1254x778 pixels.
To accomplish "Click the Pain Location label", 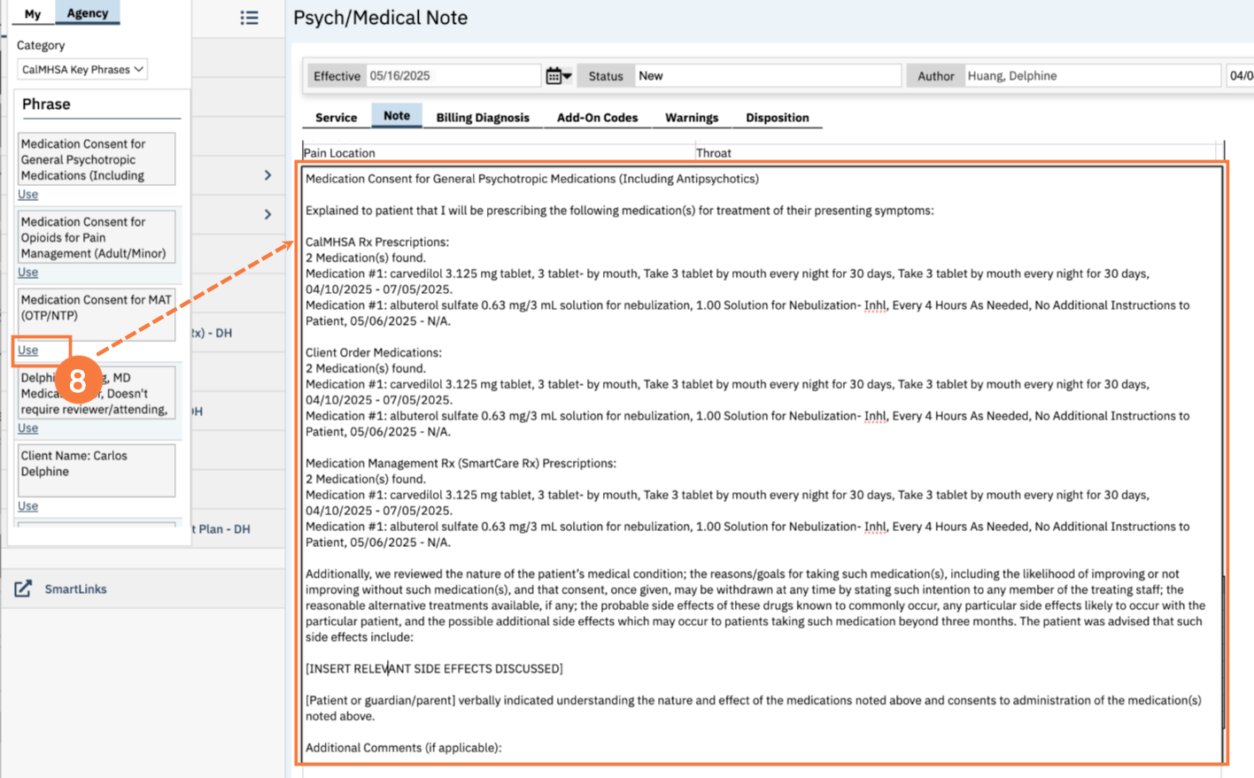I will (339, 153).
